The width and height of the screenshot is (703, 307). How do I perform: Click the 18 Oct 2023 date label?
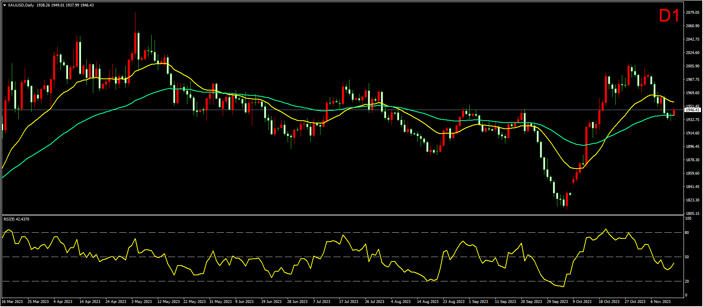click(609, 302)
